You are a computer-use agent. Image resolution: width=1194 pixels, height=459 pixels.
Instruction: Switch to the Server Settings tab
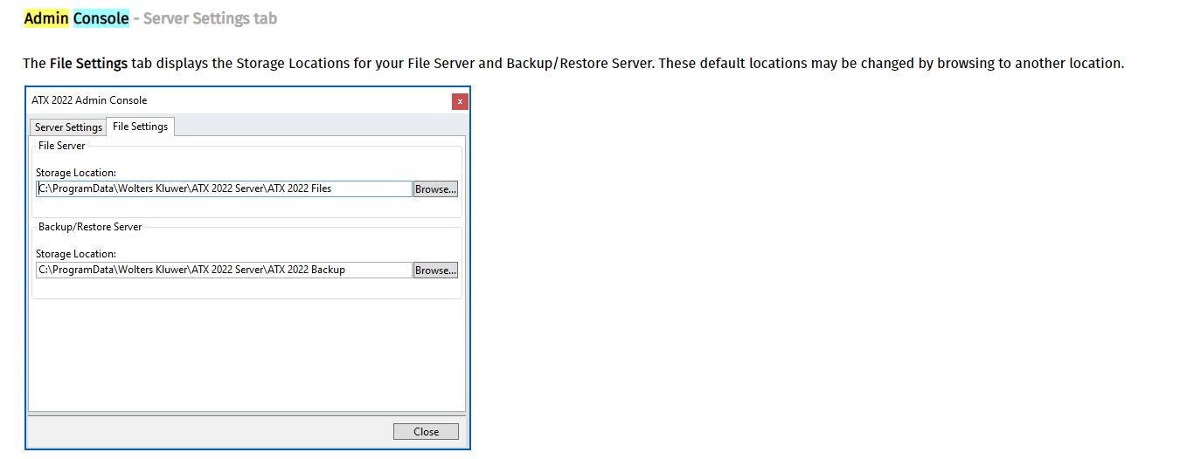(68, 127)
